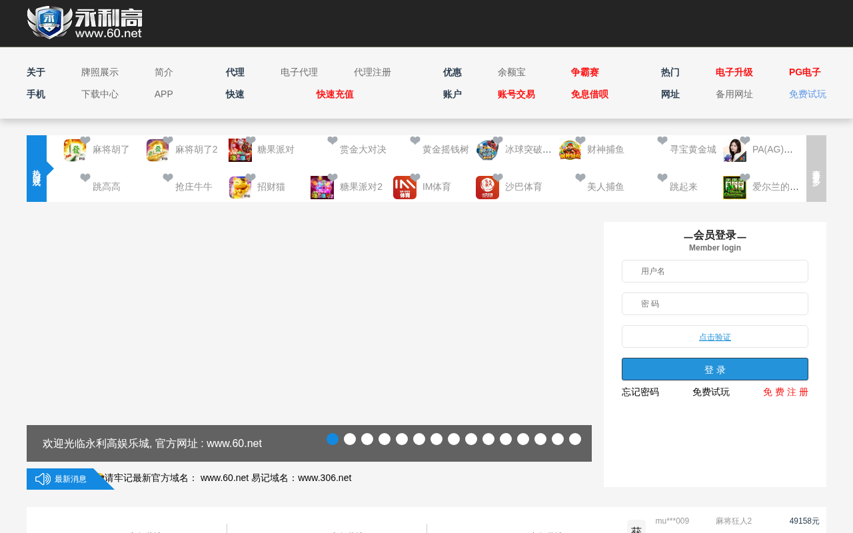Screen dimensions: 853x533
Task: Open the 免息借呗 menu item
Action: pyautogui.click(x=590, y=95)
